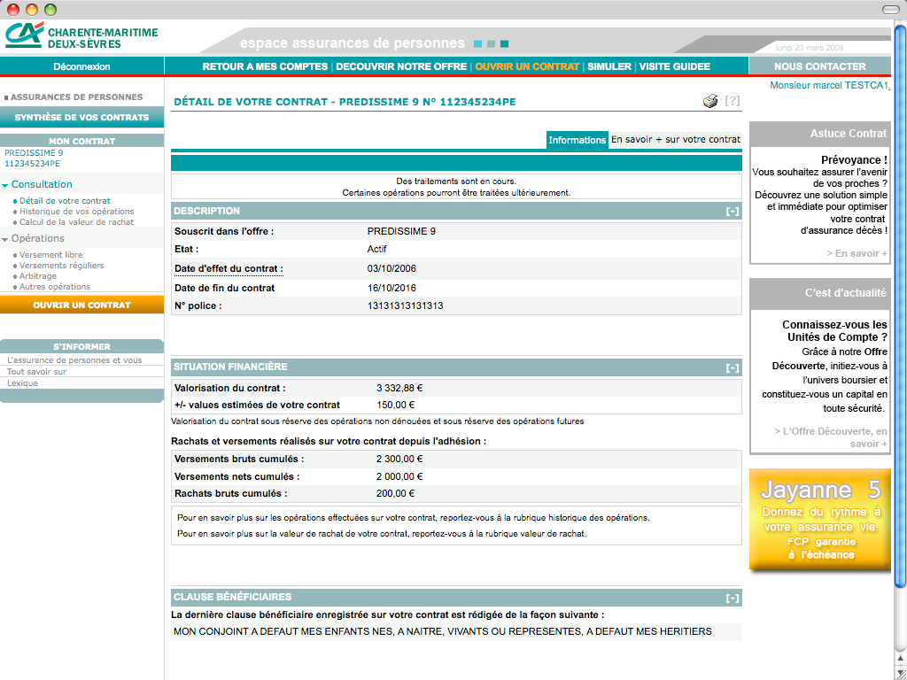The width and height of the screenshot is (907, 680).
Task: Click Nous contacter
Action: tap(819, 66)
